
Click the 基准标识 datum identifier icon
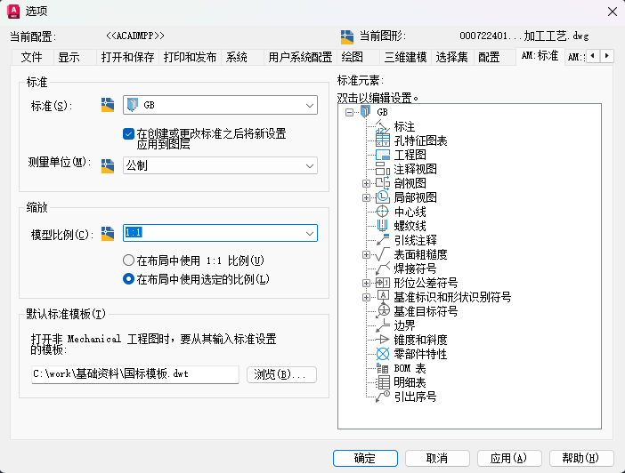coord(383,297)
